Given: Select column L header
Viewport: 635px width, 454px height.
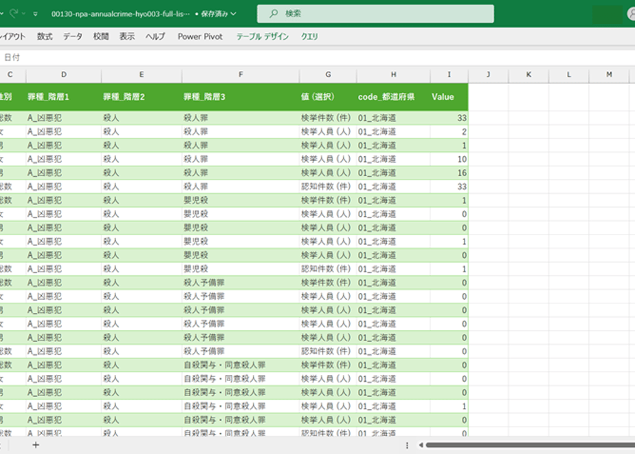Looking at the screenshot, I should (x=568, y=74).
